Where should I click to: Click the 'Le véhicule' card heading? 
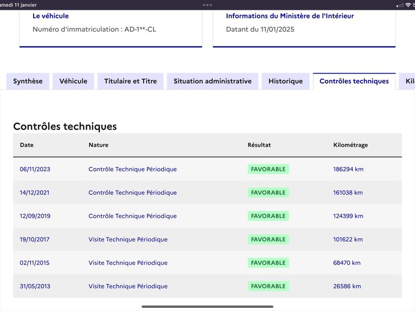[50, 16]
